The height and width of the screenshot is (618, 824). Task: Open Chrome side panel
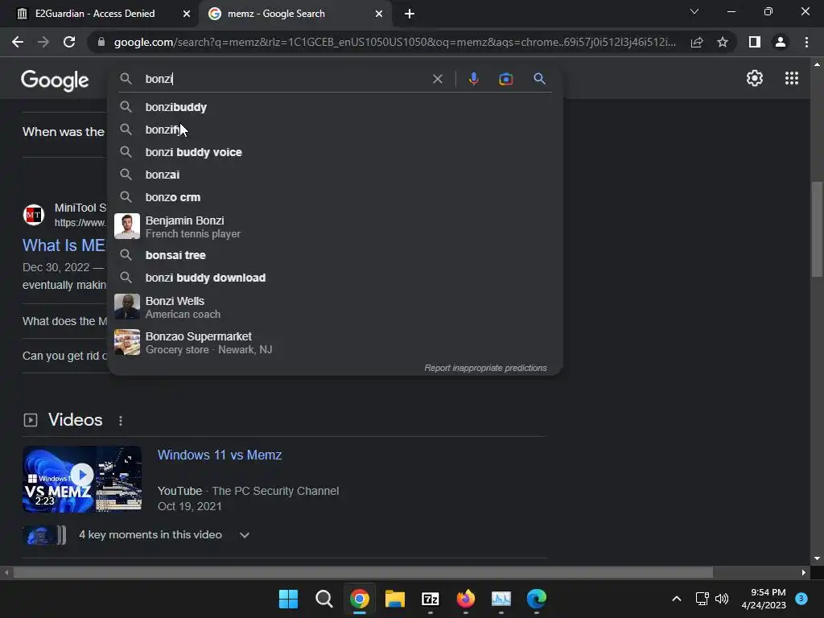coord(755,42)
